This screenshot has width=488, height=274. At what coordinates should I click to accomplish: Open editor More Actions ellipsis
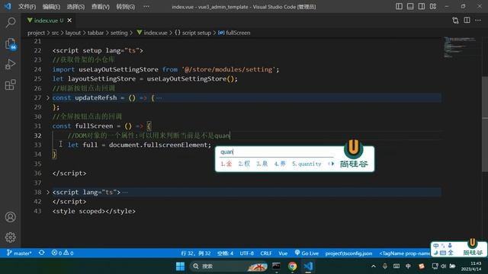(478, 21)
